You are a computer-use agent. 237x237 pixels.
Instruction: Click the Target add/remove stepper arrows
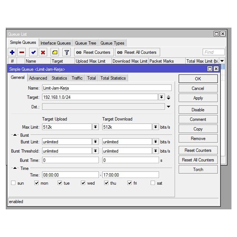coord(168,97)
